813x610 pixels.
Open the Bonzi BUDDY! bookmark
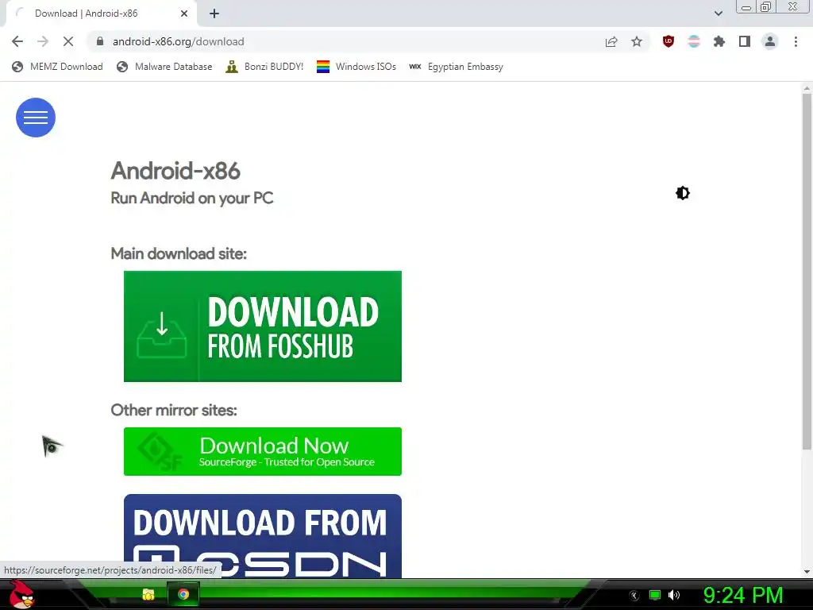click(x=265, y=67)
